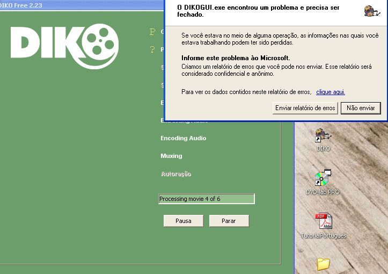
Task: Select the 'Muxing' step label
Action: 171,156
